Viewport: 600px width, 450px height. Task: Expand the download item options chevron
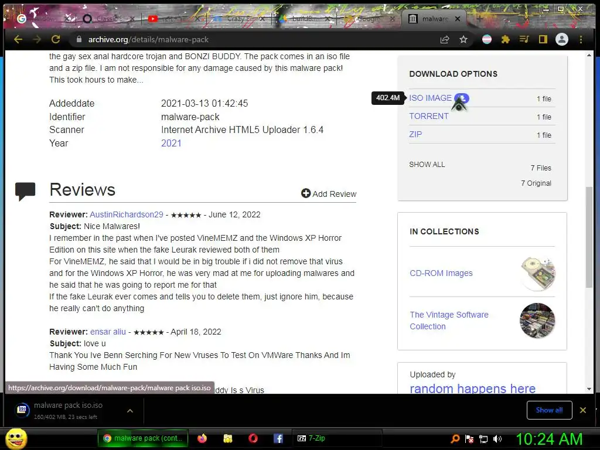[130, 411]
